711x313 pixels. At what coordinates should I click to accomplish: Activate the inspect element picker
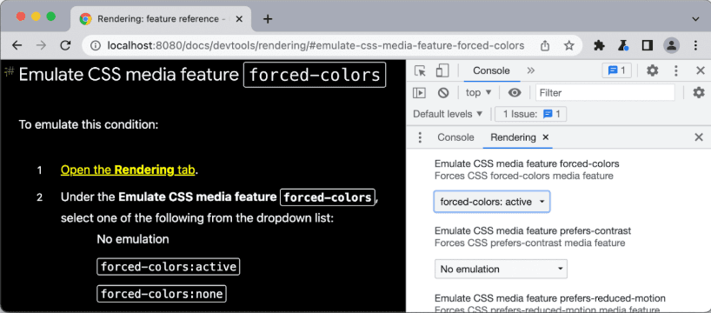[421, 70]
